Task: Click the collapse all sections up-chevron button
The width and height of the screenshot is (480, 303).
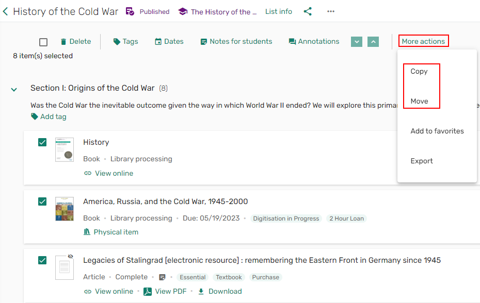Action: [373, 42]
